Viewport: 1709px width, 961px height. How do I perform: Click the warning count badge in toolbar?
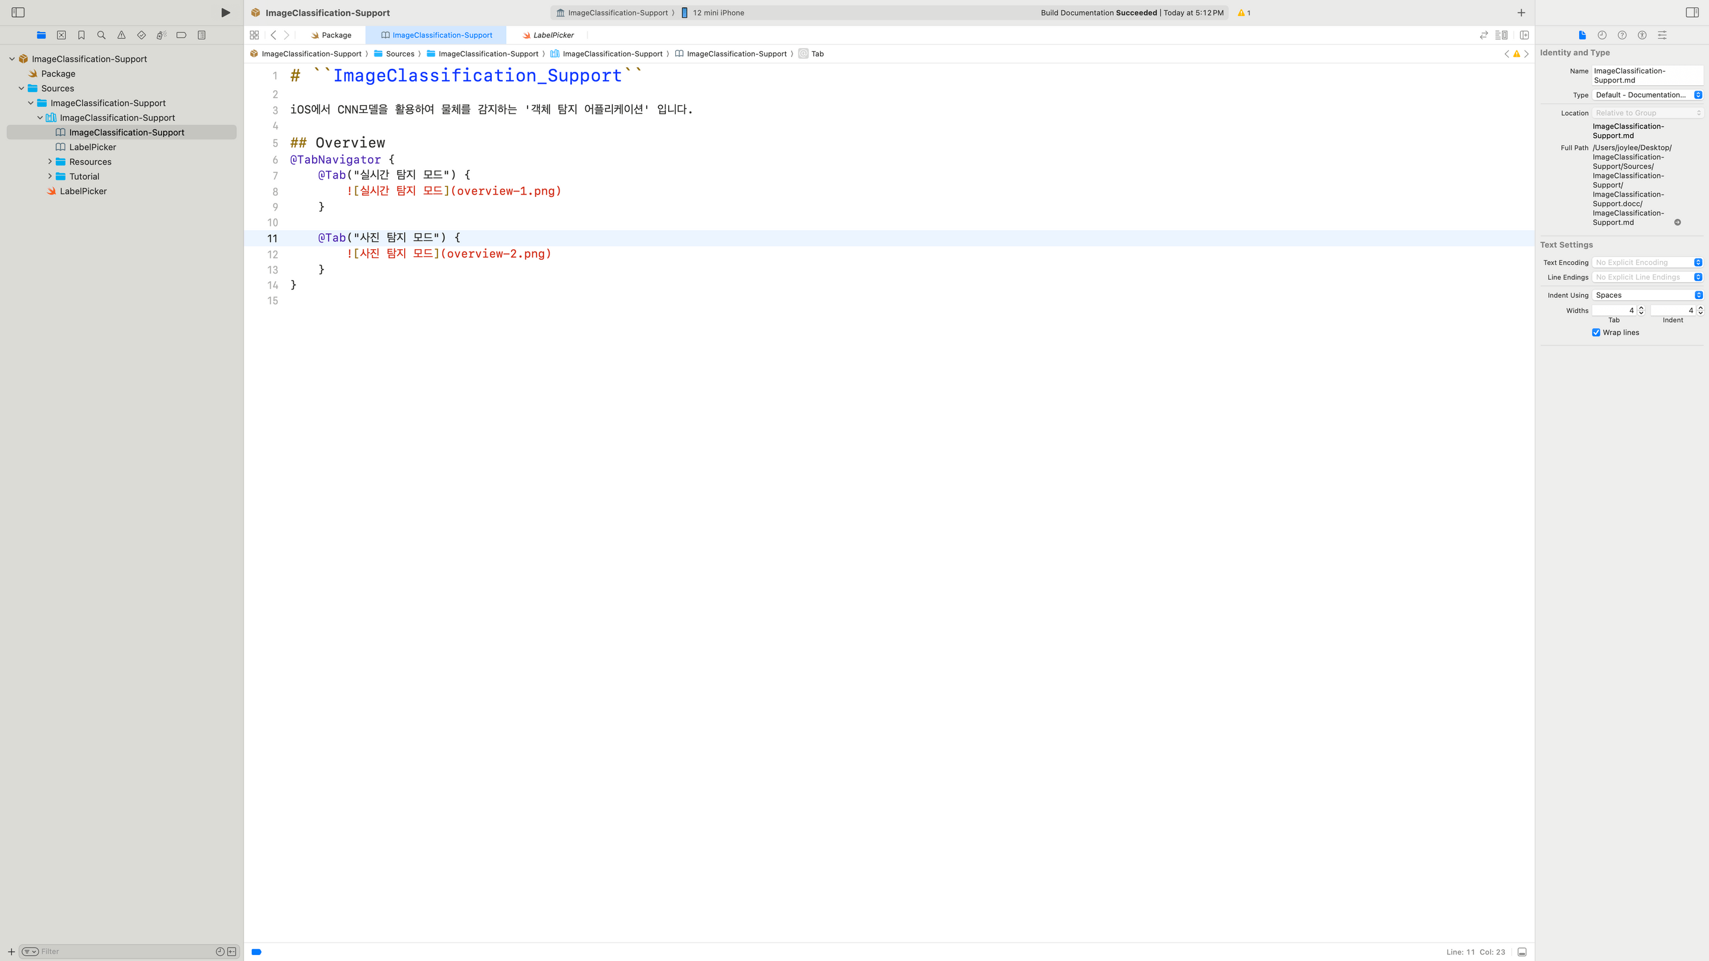pos(1244,12)
